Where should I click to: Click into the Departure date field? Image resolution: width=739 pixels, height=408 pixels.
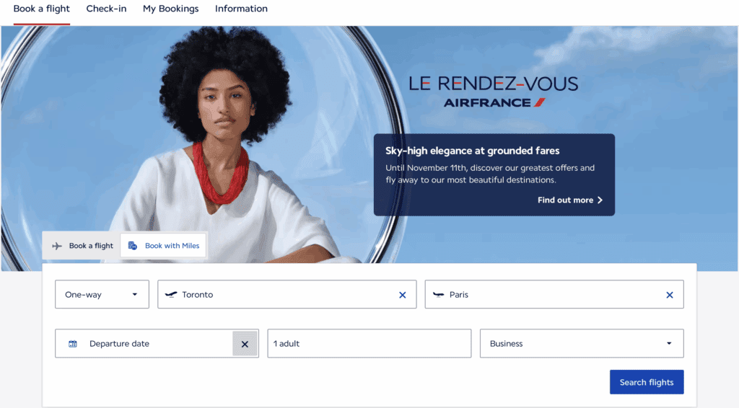144,344
